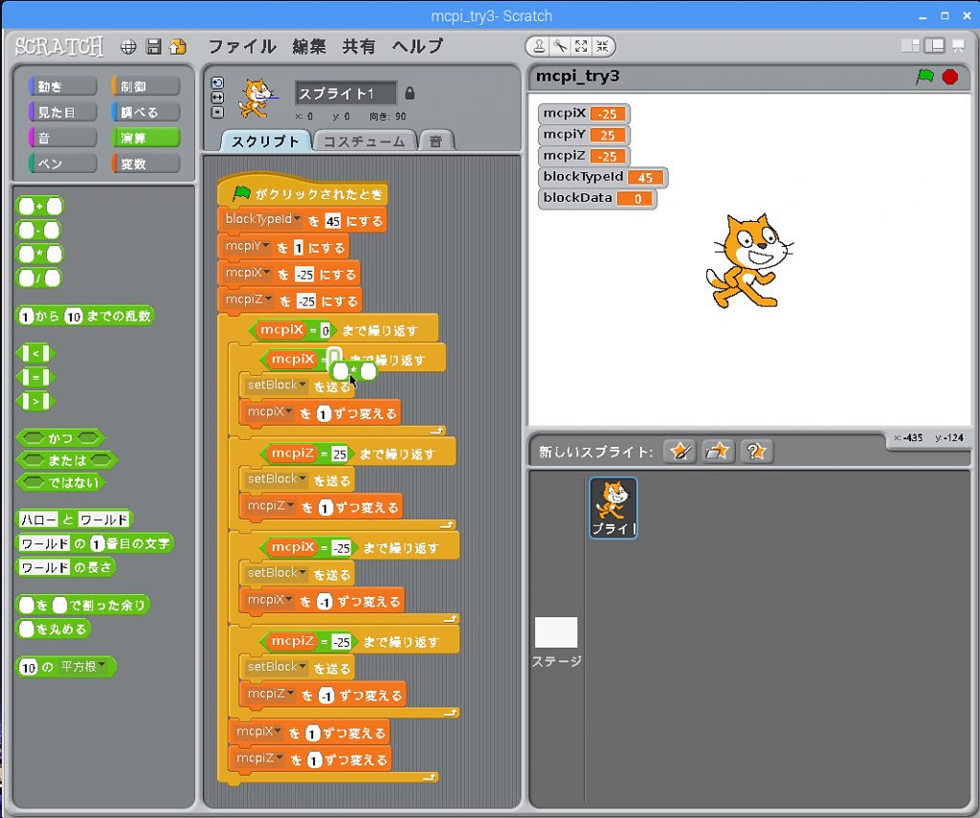Switch to the コスチューム tab
Screen dimensions: 980x818
click(365, 142)
